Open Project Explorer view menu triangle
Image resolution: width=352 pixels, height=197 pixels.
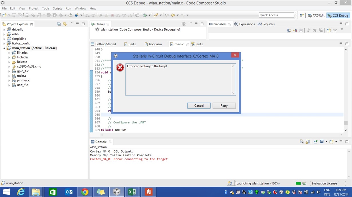[72, 23]
